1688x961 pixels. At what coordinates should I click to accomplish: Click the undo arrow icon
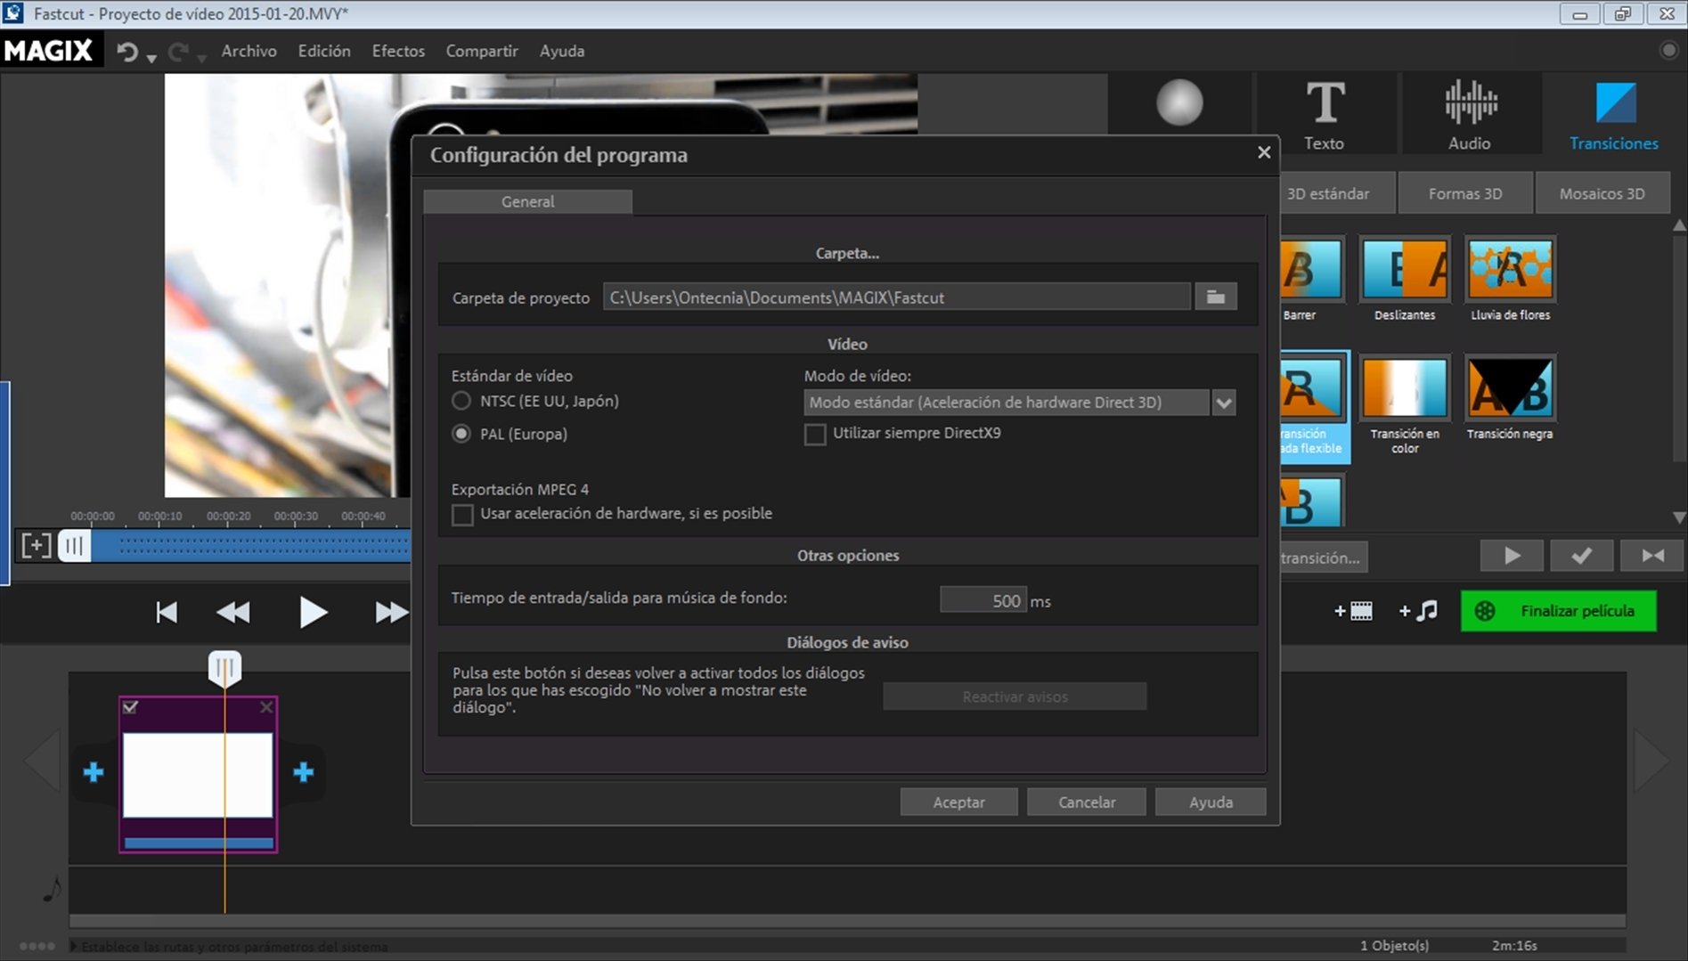(x=127, y=52)
